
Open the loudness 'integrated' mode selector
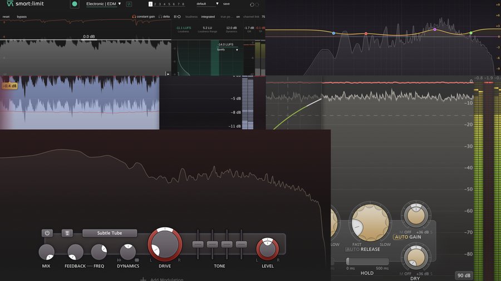208,17
